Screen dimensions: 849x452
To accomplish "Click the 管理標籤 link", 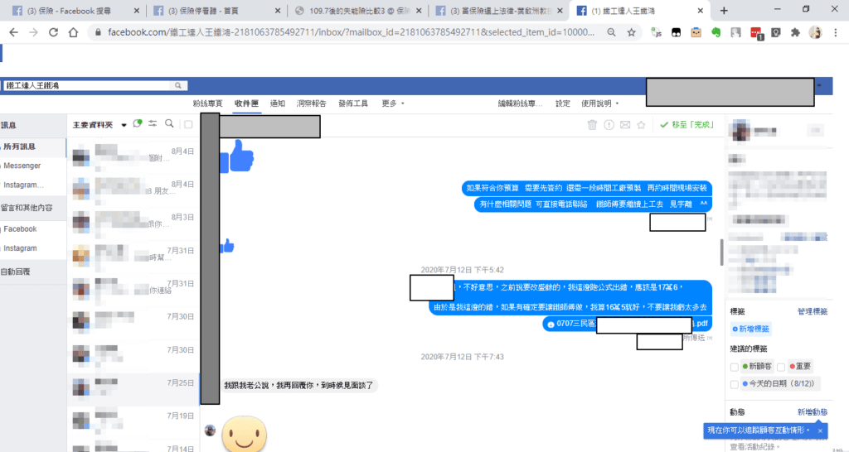I will (x=813, y=311).
